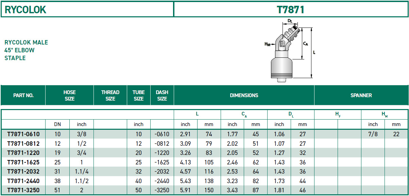Click the CA inch value 2.46
Viewport: 409px width, 196px height.
(x=232, y=162)
